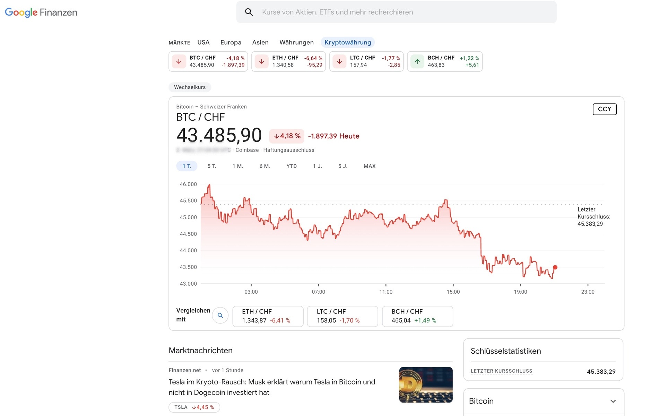Viewport: 659px width, 416px height.
Task: Click the compare search magnifier icon
Action: tap(220, 315)
